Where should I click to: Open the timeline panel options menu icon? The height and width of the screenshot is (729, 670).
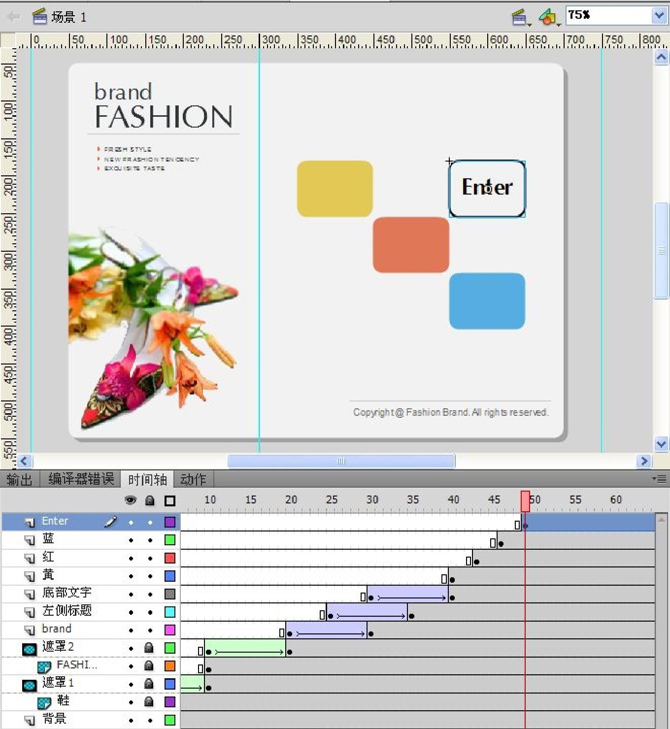click(659, 479)
